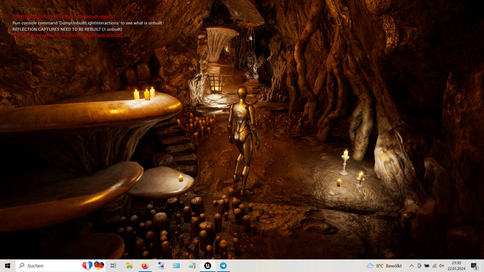Open the notepad-style taskbar app
Screen dimensions: 484x272
pos(192,266)
